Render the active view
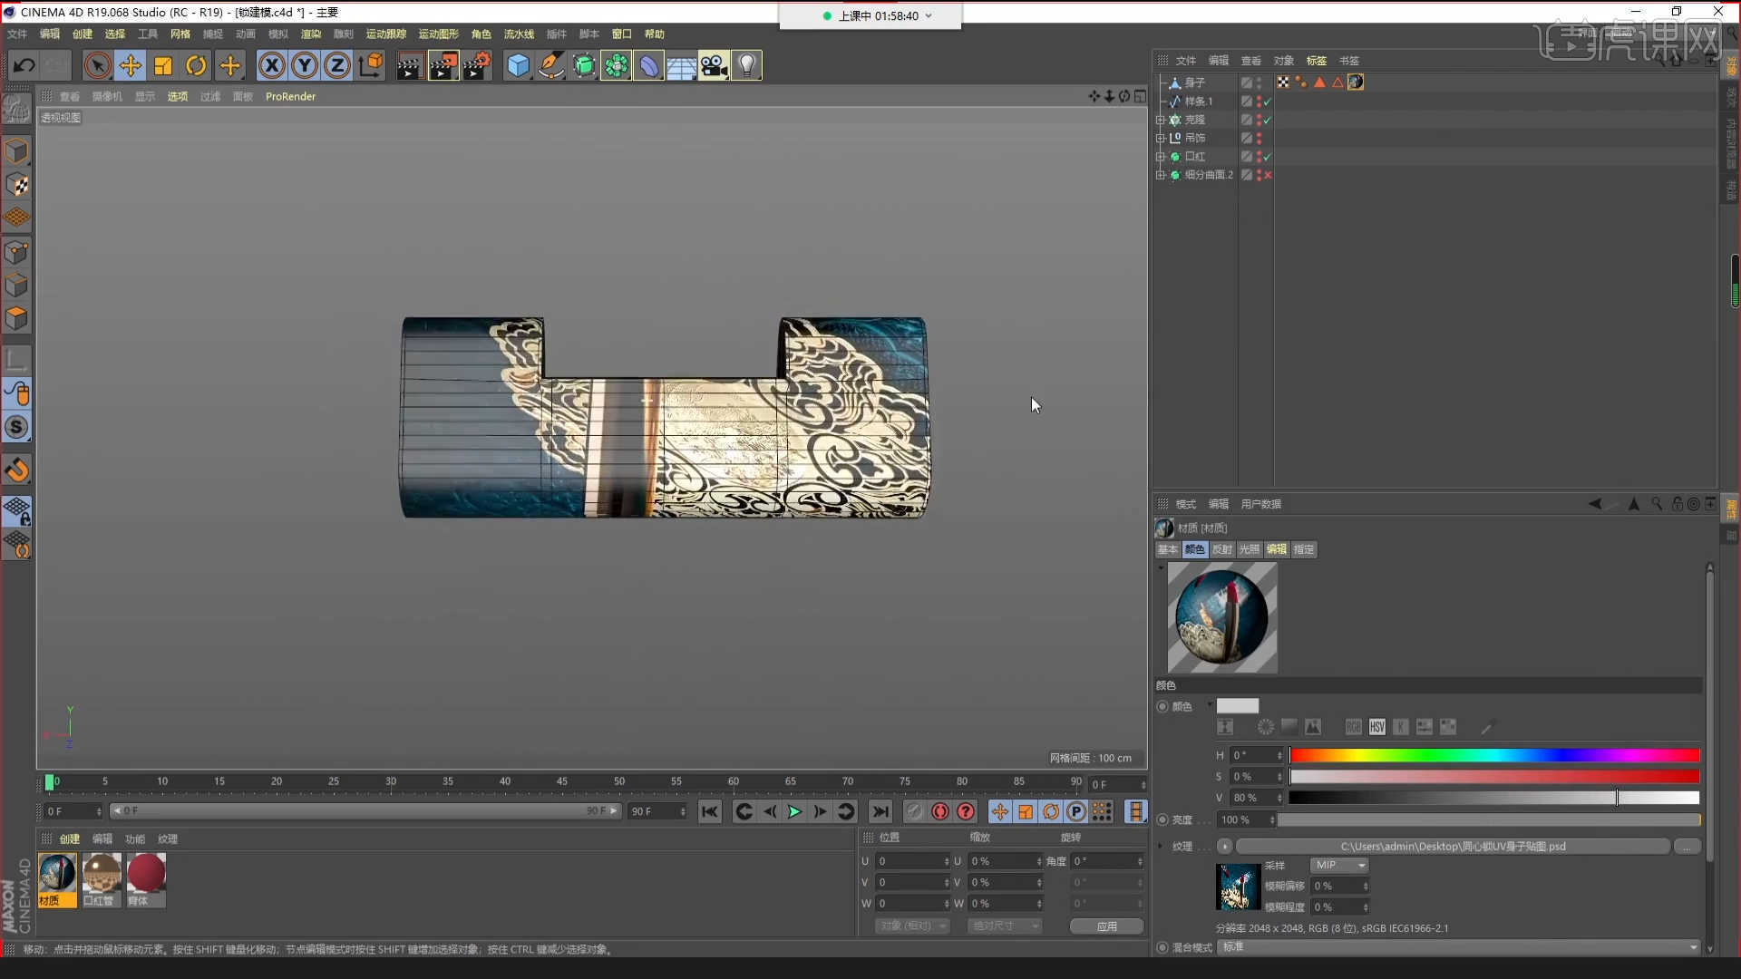This screenshot has height=979, width=1741. click(x=409, y=65)
